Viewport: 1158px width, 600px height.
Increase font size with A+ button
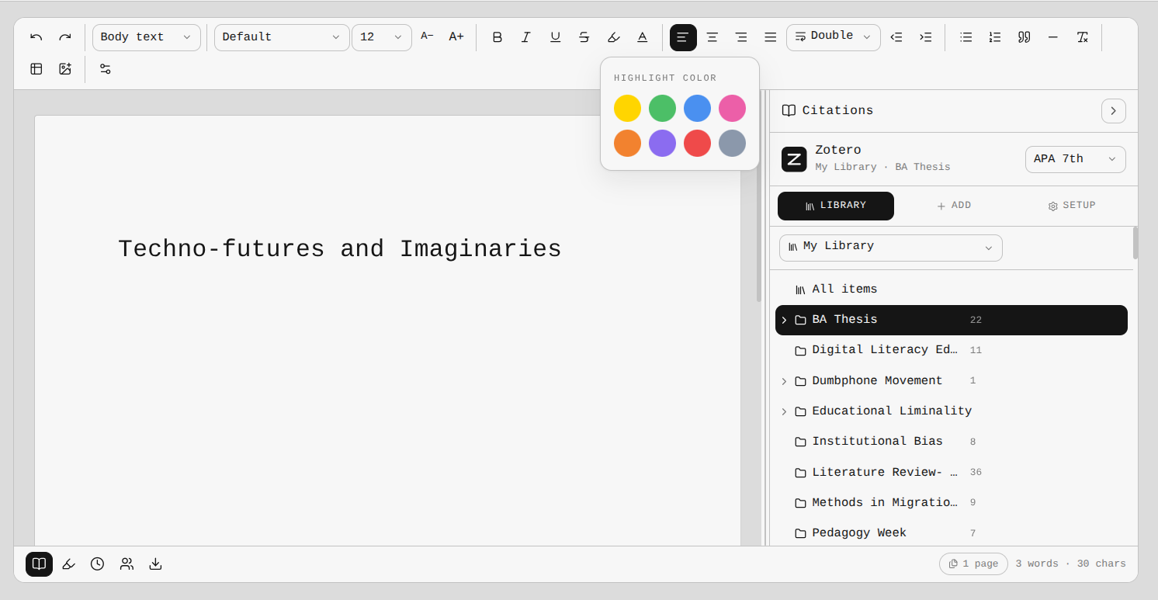tap(456, 36)
